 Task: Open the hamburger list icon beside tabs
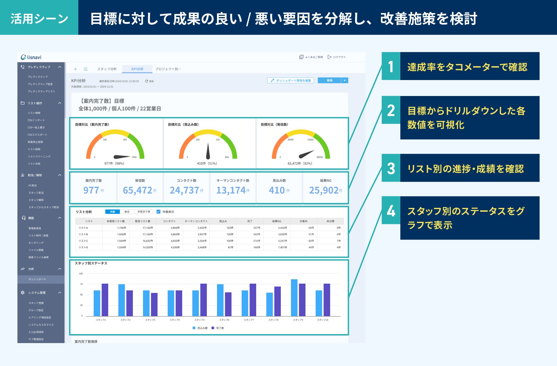86,69
